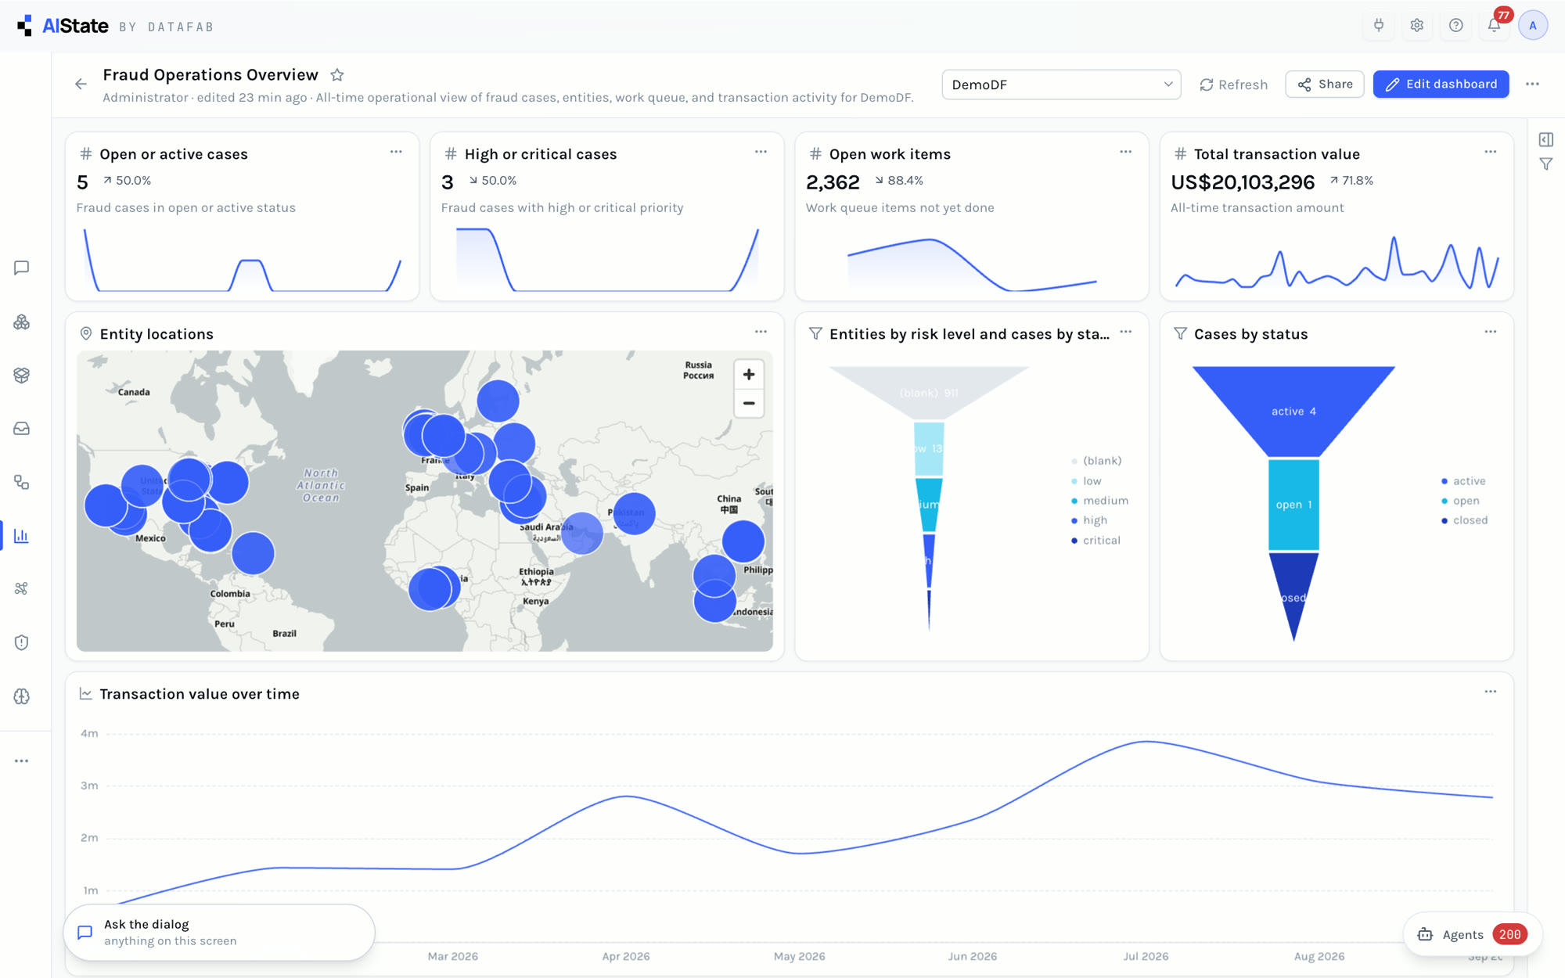Click the pin icon on Entity locations
This screenshot has width=1565, height=978.
click(86, 334)
